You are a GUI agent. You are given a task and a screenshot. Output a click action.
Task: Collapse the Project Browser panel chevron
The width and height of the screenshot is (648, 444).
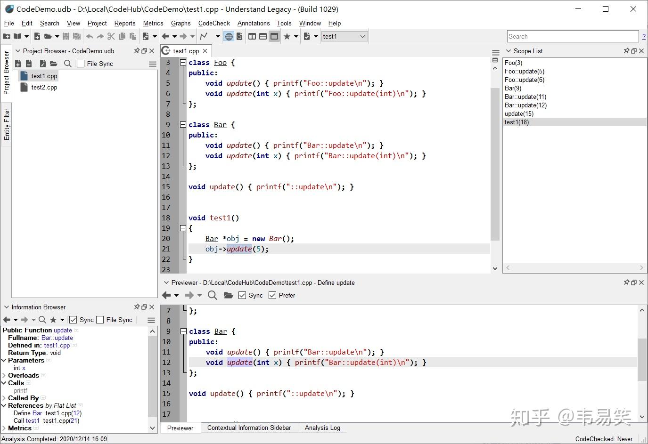pyautogui.click(x=18, y=51)
